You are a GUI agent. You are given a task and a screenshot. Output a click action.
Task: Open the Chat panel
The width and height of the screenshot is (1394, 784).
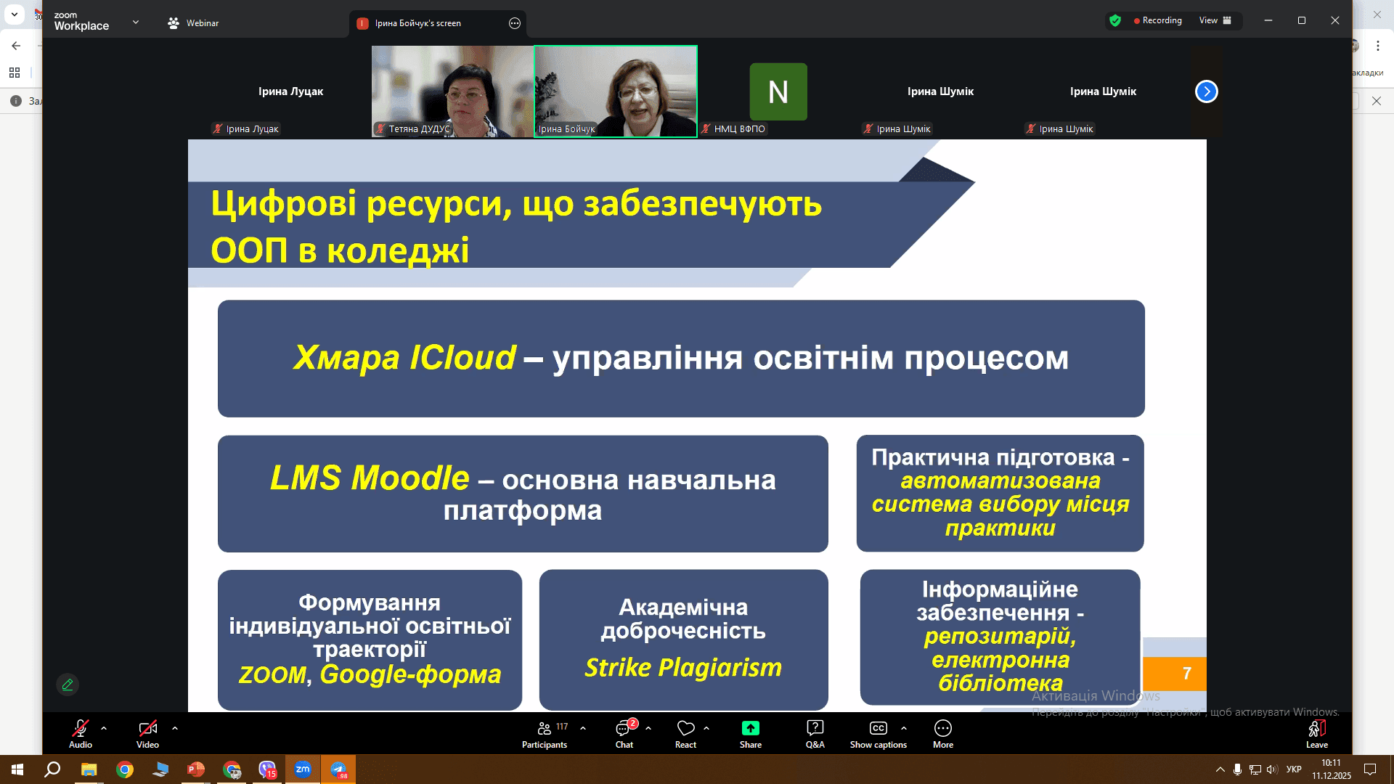click(x=624, y=733)
